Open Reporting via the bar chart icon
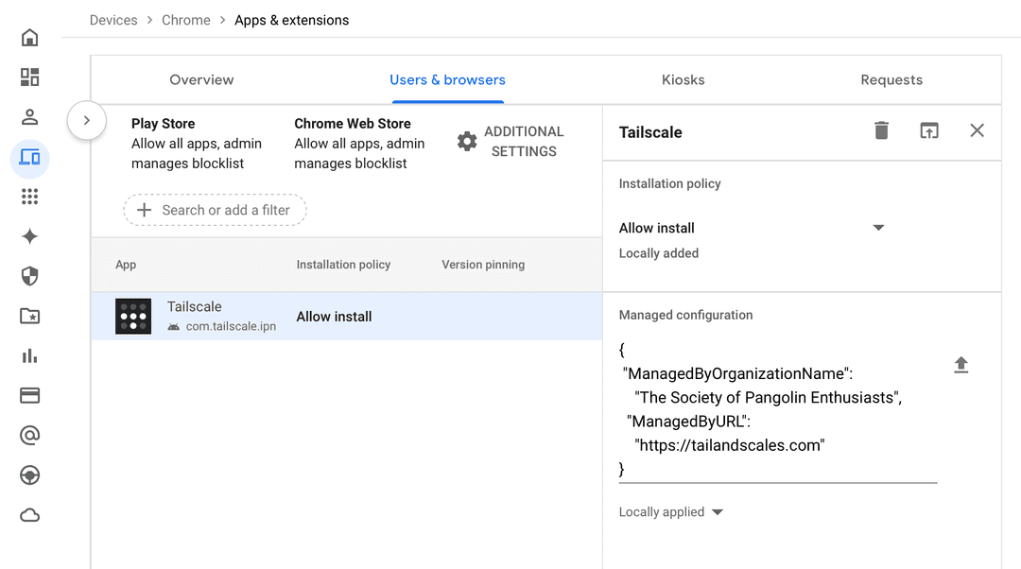The image size is (1021, 569). [29, 355]
